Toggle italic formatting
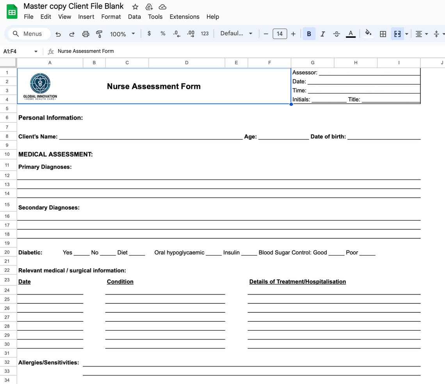 323,34
